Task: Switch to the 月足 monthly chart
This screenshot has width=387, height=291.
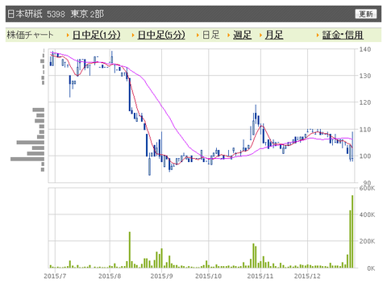Action: pos(274,35)
